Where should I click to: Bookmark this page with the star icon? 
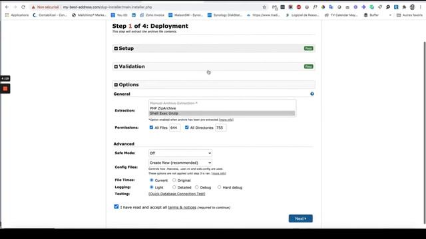(x=264, y=7)
